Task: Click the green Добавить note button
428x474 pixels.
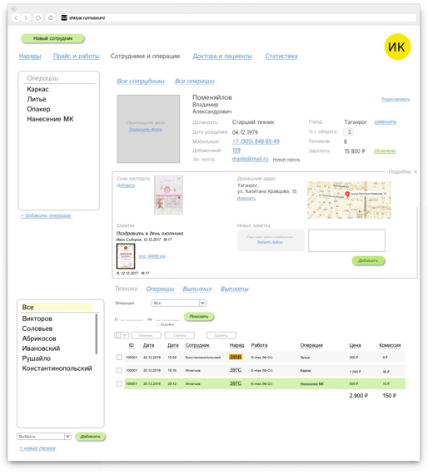Action: pos(368,260)
